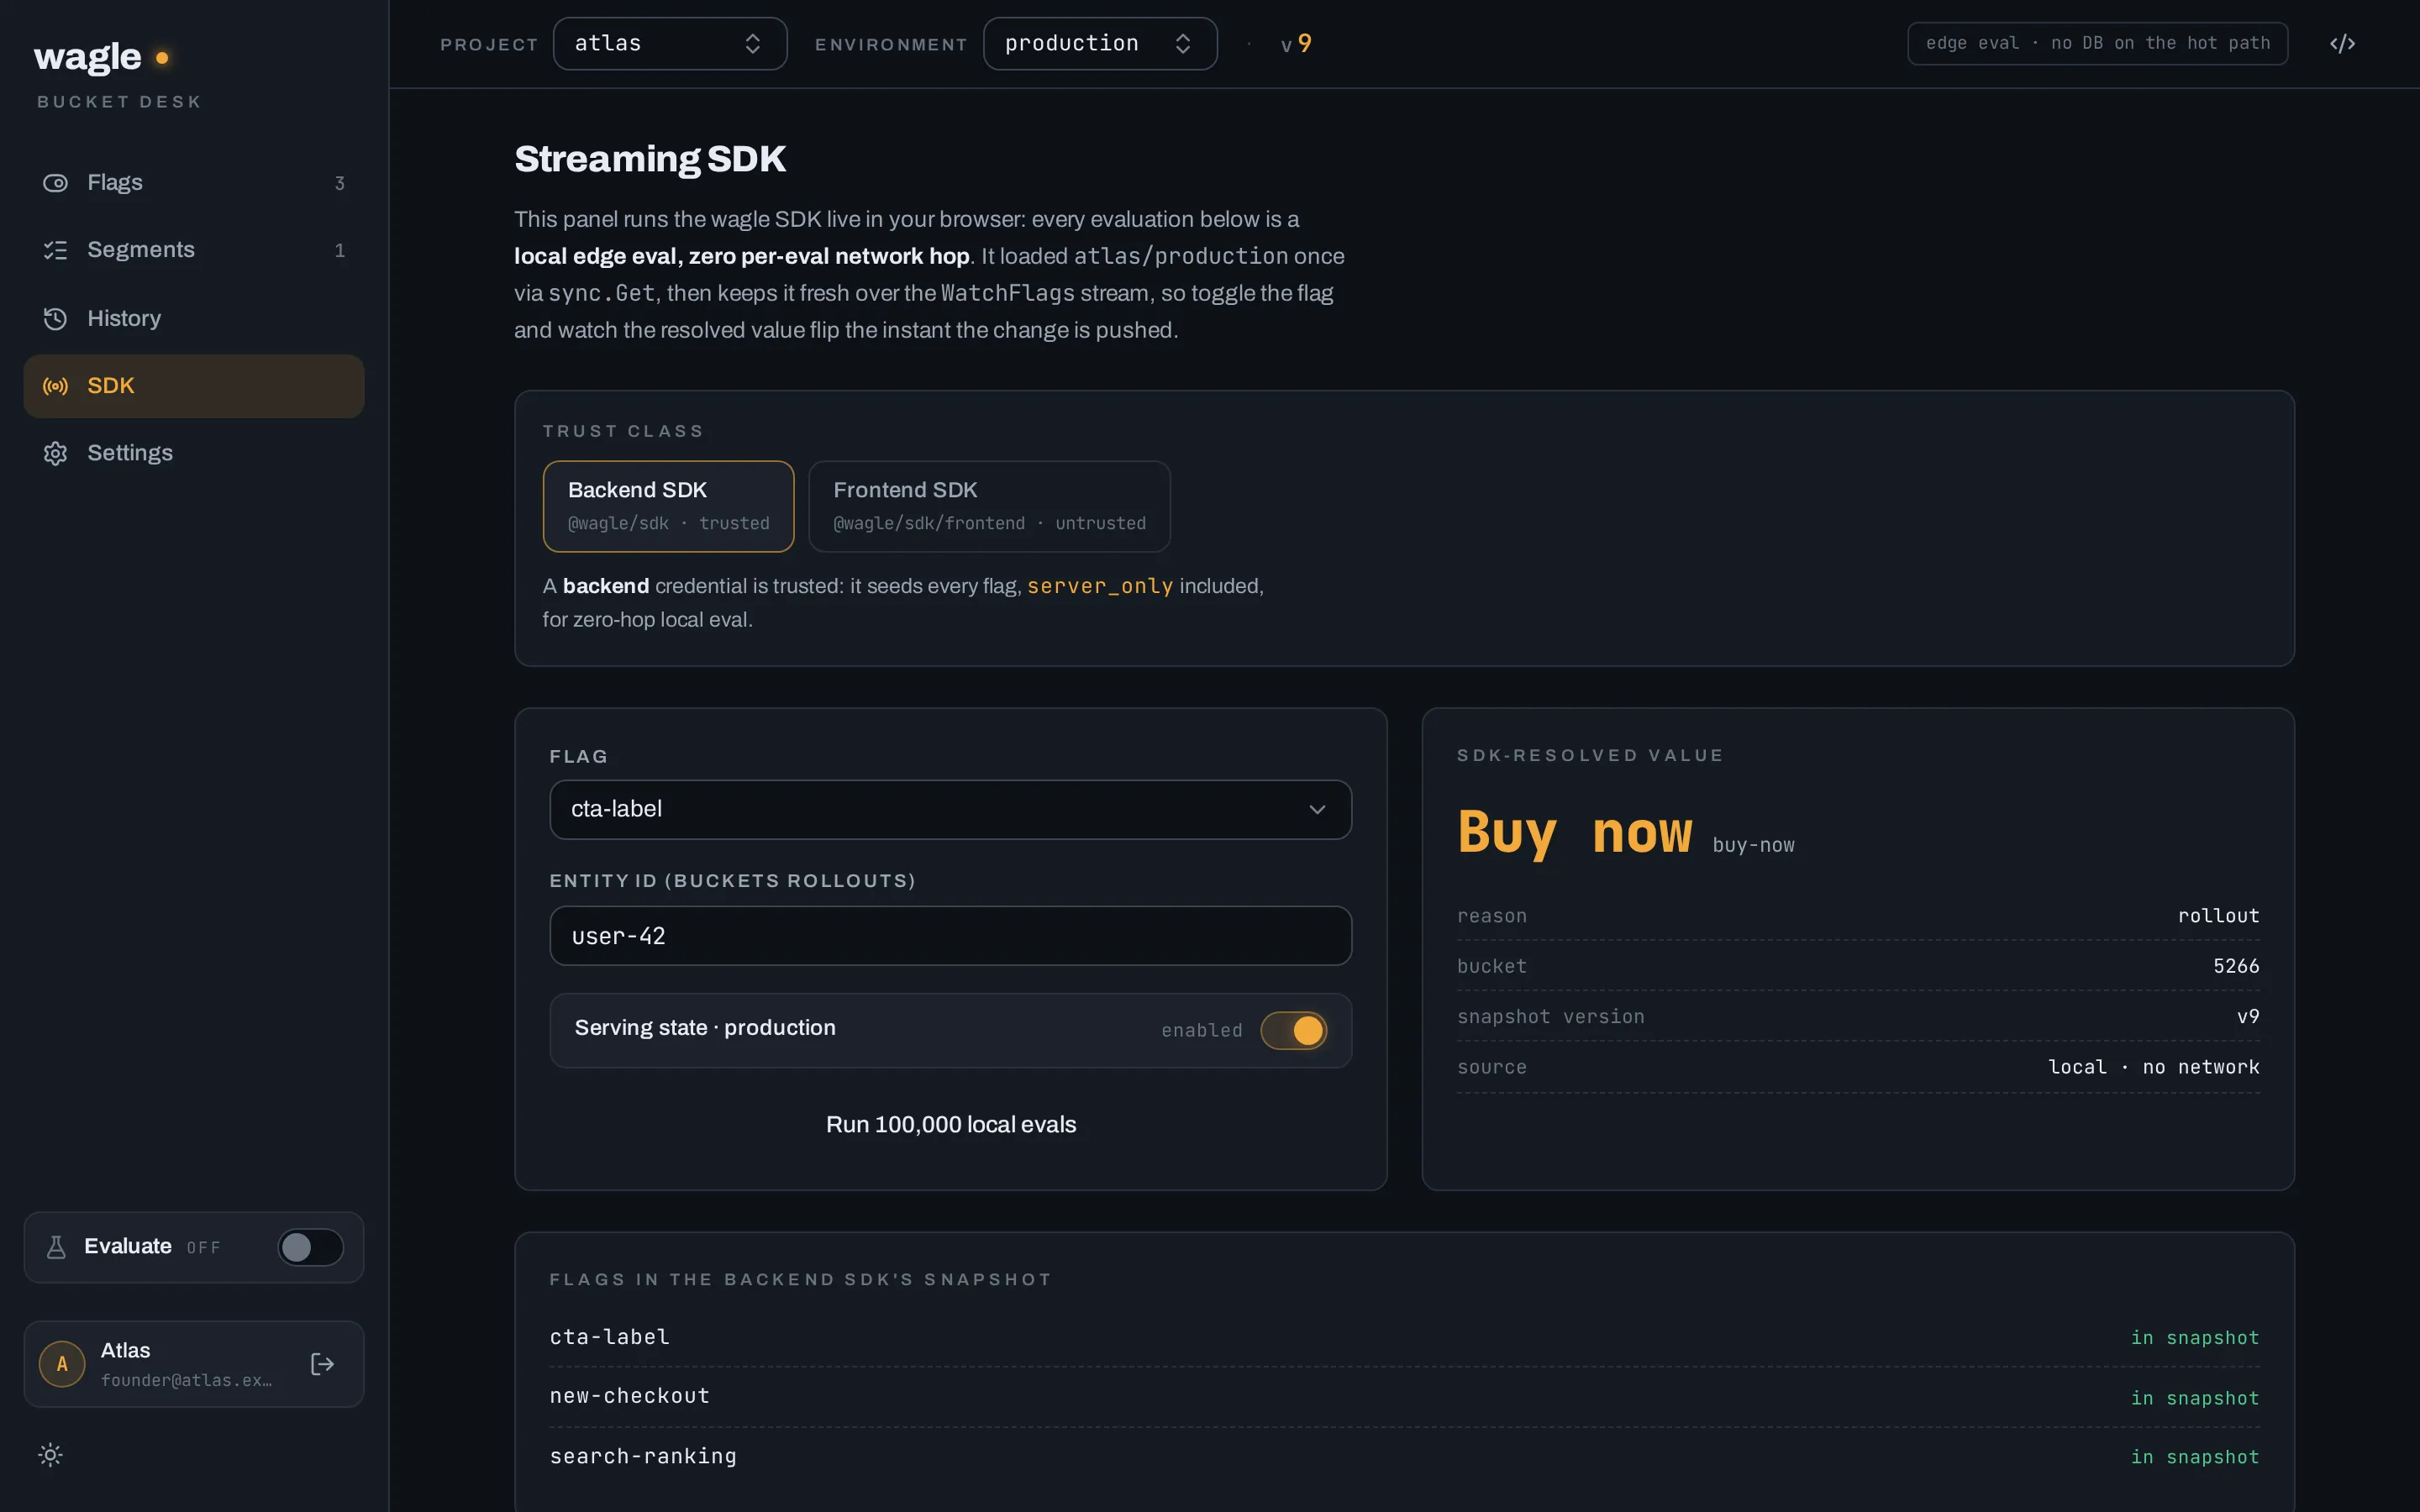This screenshot has width=2420, height=1512.
Task: Click the Settings gear icon in the sidebar
Action: [55, 453]
